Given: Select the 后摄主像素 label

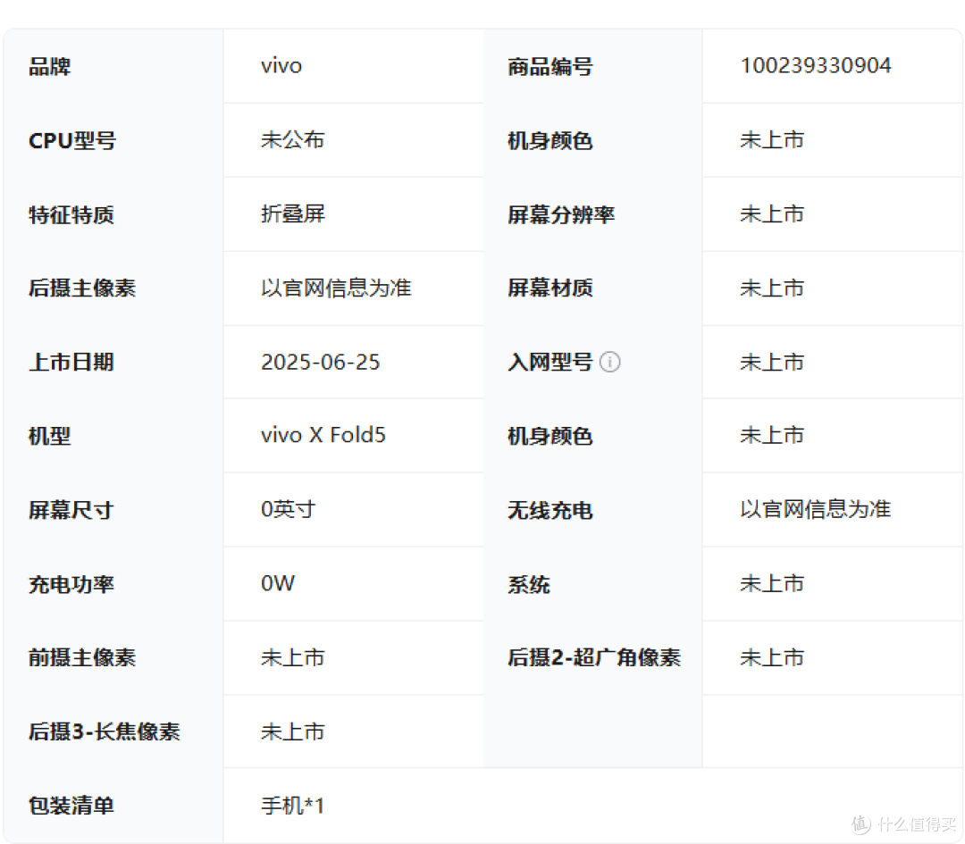Looking at the screenshot, I should click(82, 288).
